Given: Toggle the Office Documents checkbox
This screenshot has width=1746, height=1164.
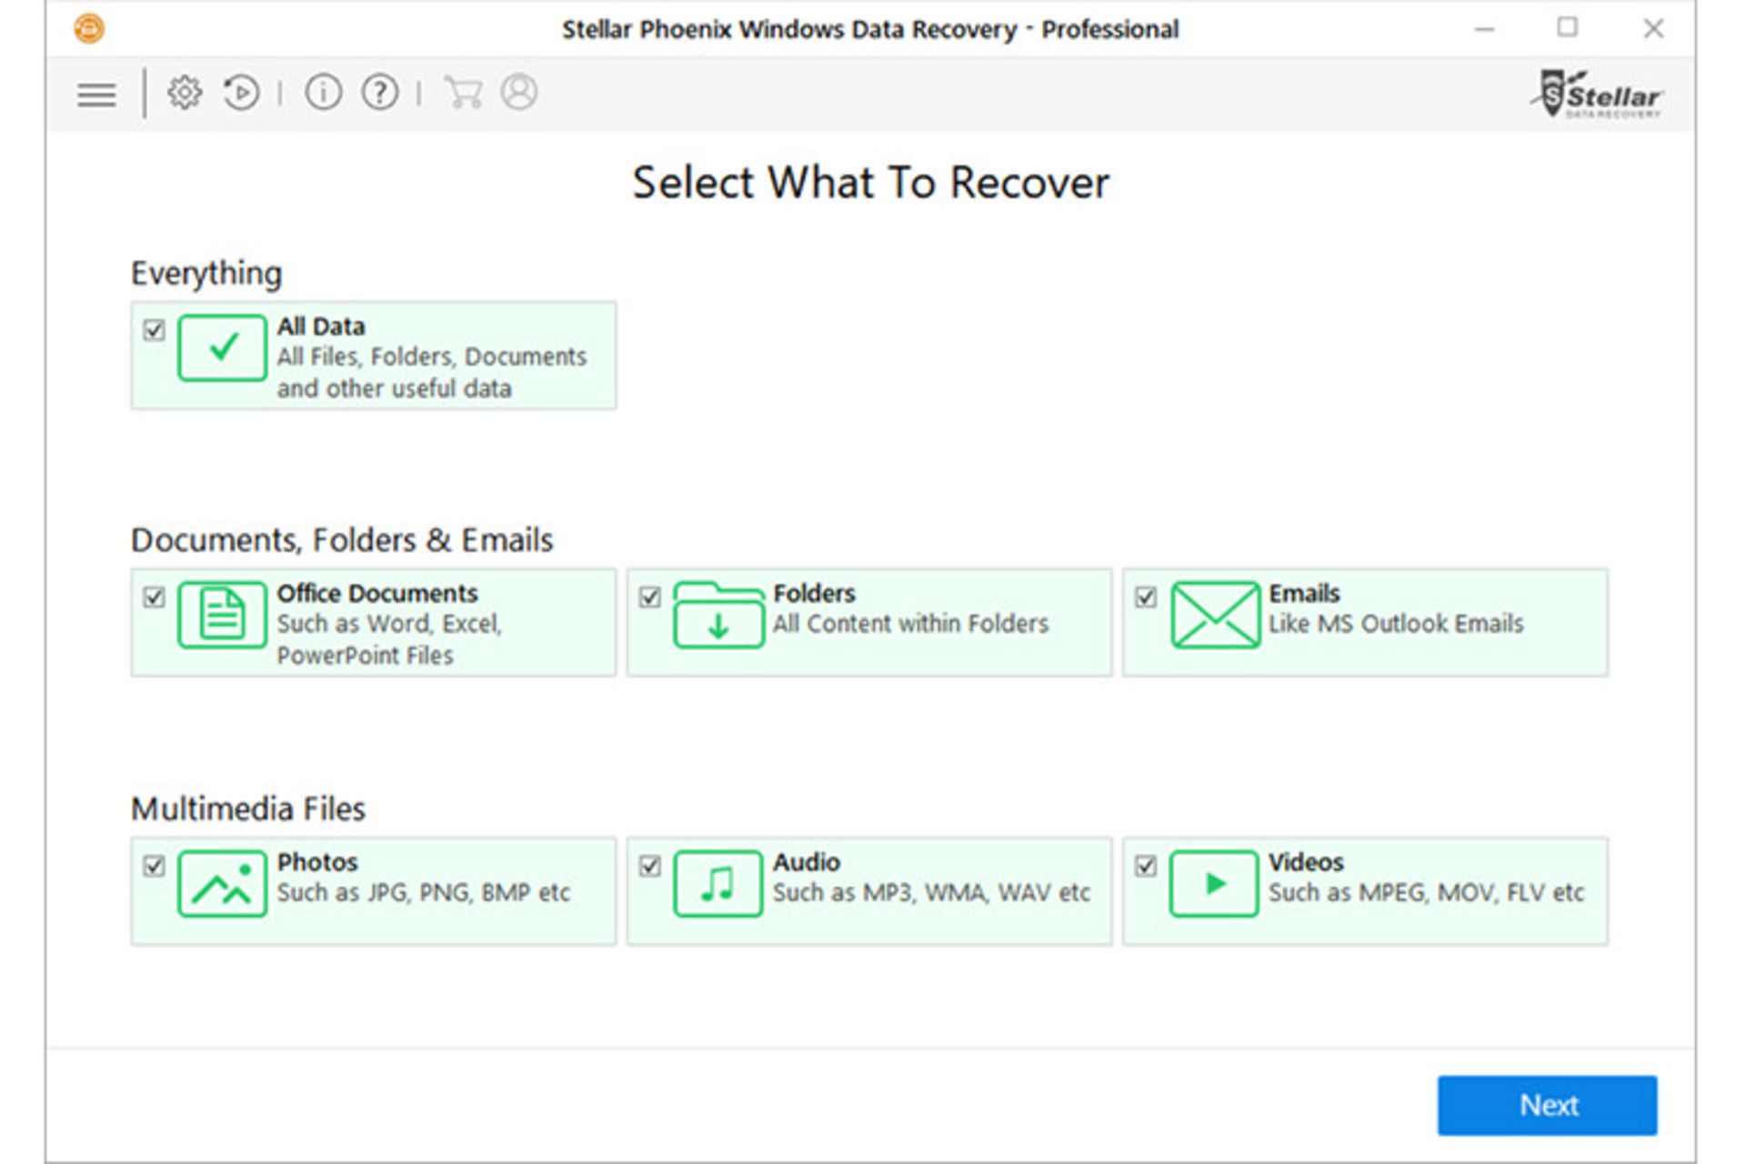Looking at the screenshot, I should (155, 597).
